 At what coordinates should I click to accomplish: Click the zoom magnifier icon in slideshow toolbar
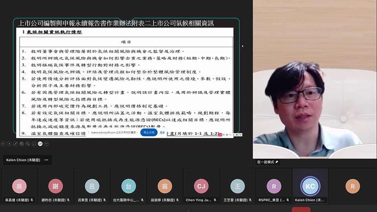point(28,144)
